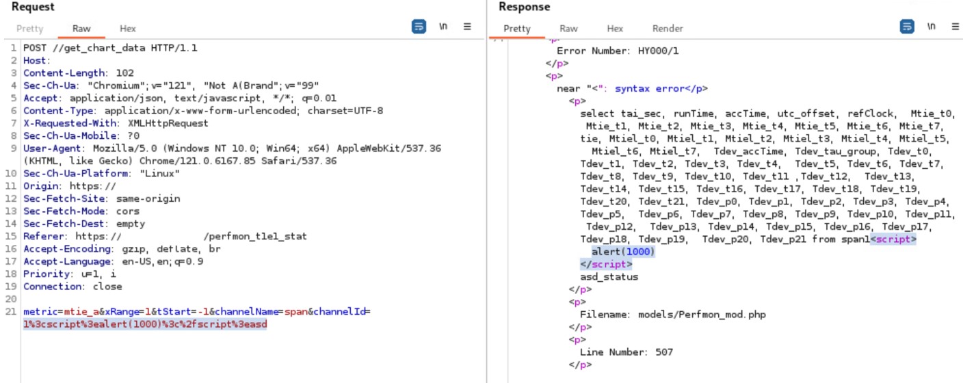963x383 pixels.
Task: Toggle Response show newline \n icon
Action: click(x=931, y=27)
